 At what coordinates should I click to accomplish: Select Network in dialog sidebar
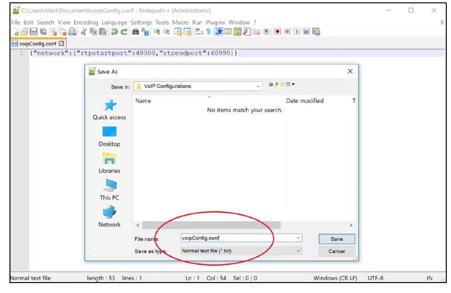[x=109, y=217]
